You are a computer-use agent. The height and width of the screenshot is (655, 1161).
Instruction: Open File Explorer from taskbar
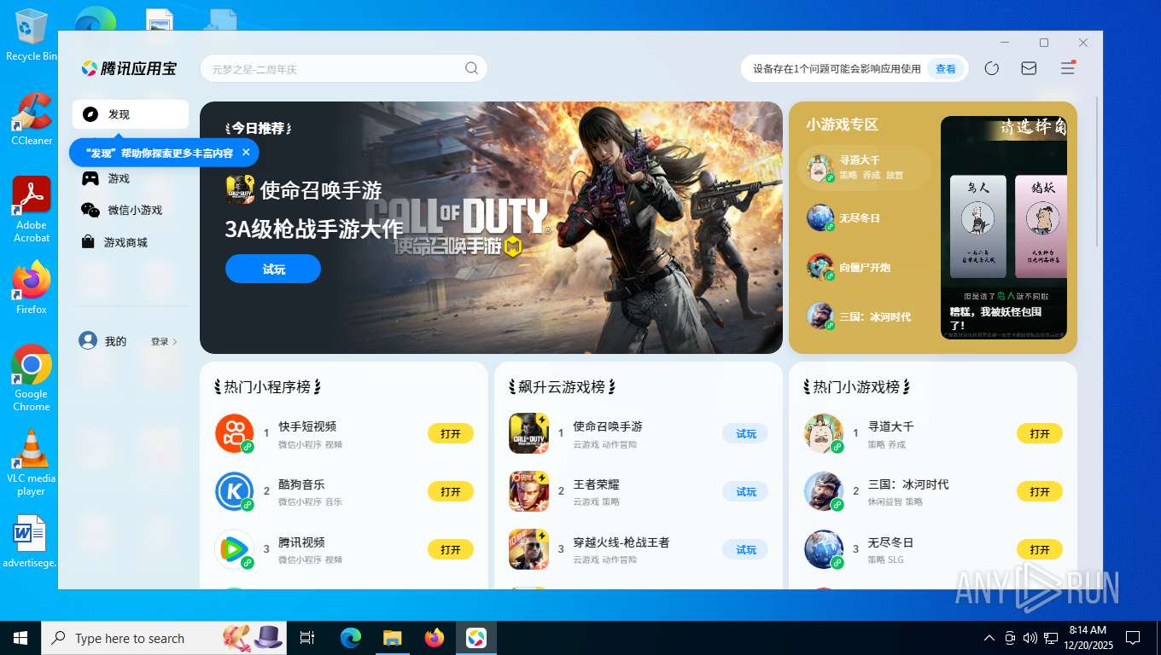pos(392,638)
